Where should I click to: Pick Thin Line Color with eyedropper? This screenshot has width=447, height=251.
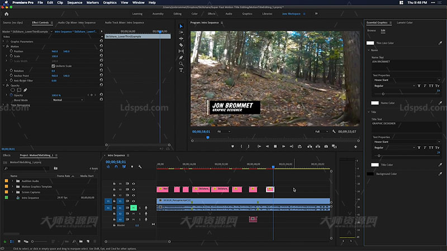440,43
